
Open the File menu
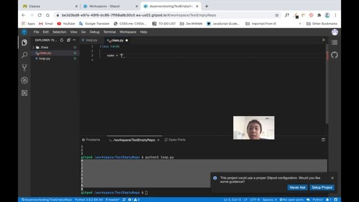pos(36,32)
